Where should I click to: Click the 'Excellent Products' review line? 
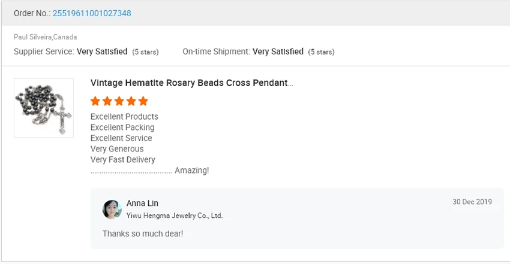point(124,117)
